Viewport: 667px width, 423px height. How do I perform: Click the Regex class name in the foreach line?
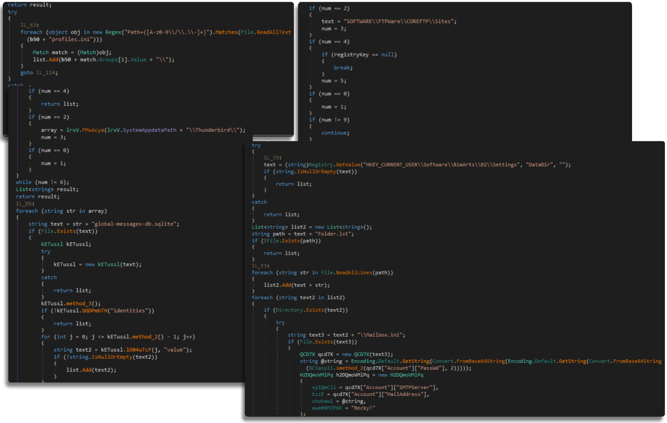point(113,32)
